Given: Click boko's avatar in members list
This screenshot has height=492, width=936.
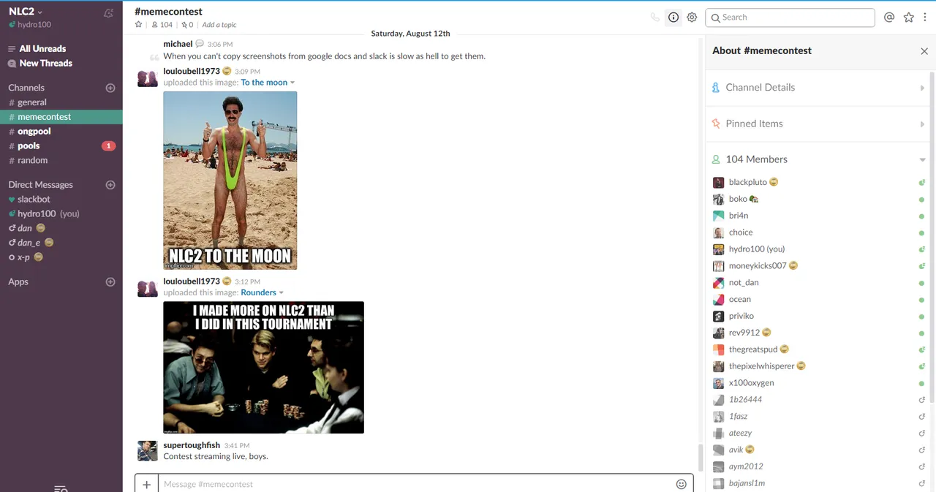Looking at the screenshot, I should point(719,199).
